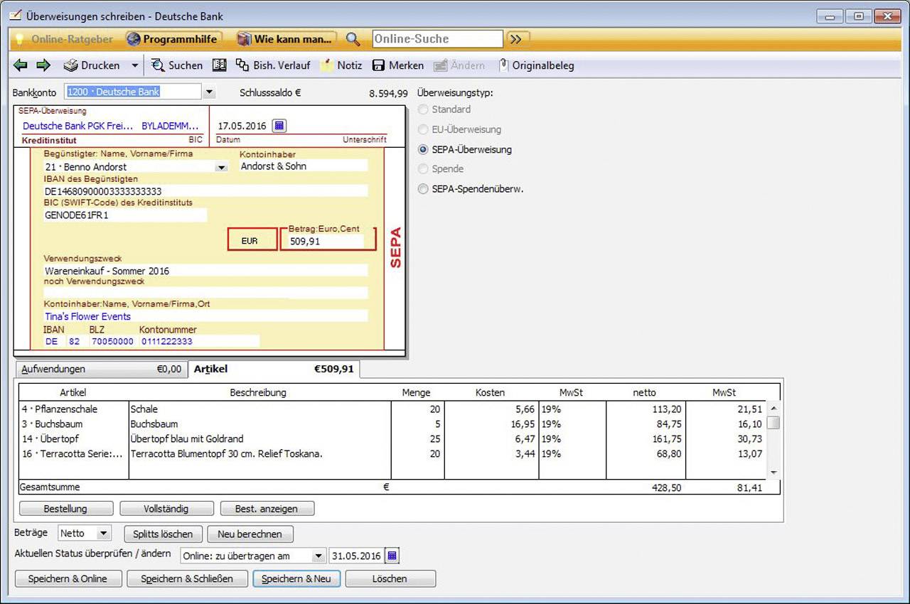Viewport: 910px width, 604px height.
Task: Click the Tina's Flower Events field
Action: [x=206, y=316]
